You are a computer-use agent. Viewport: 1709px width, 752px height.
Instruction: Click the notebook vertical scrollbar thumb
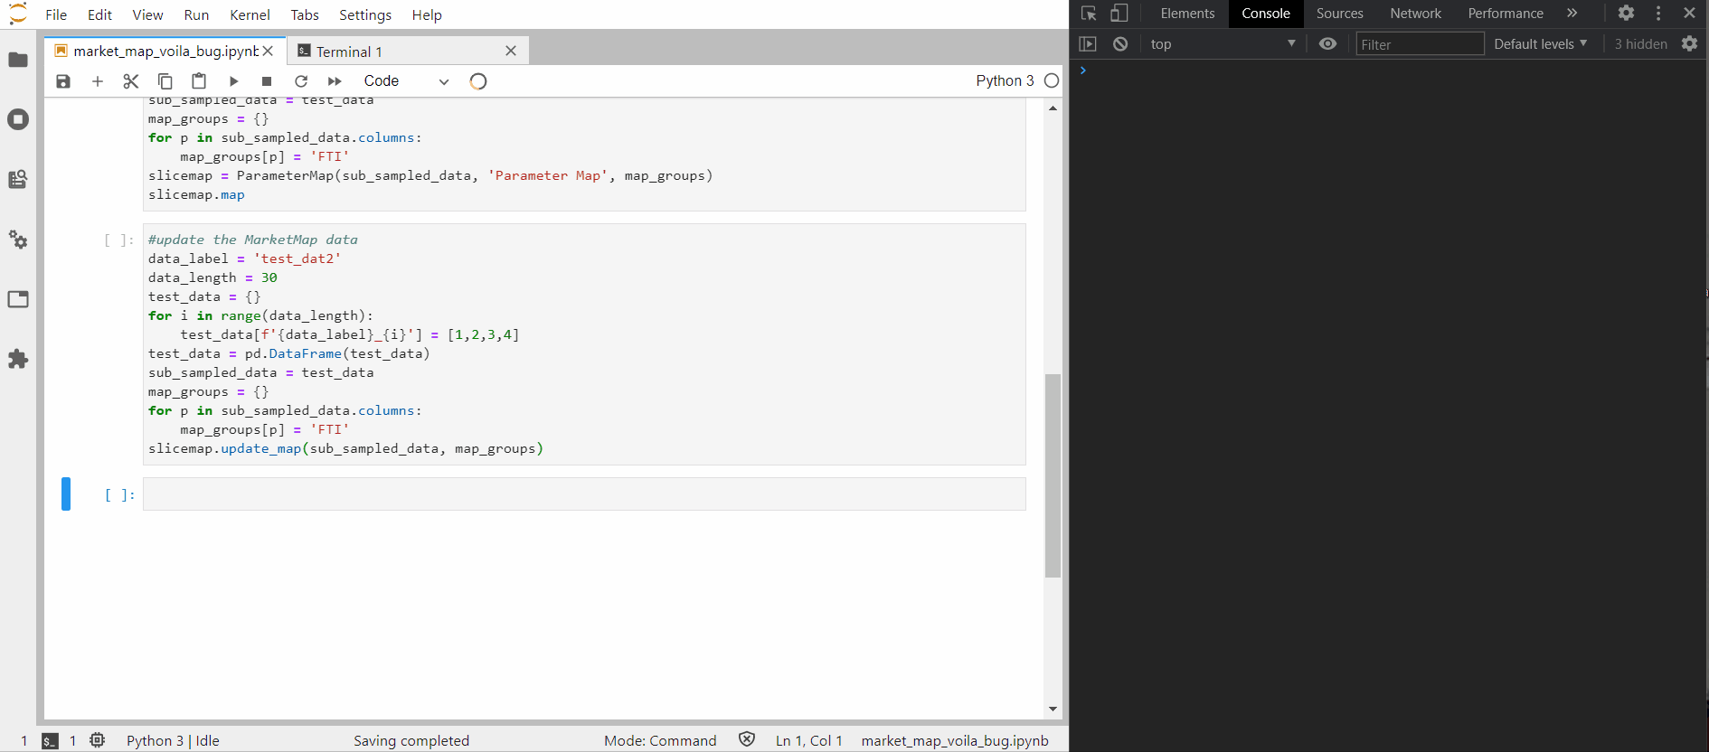[x=1053, y=475]
